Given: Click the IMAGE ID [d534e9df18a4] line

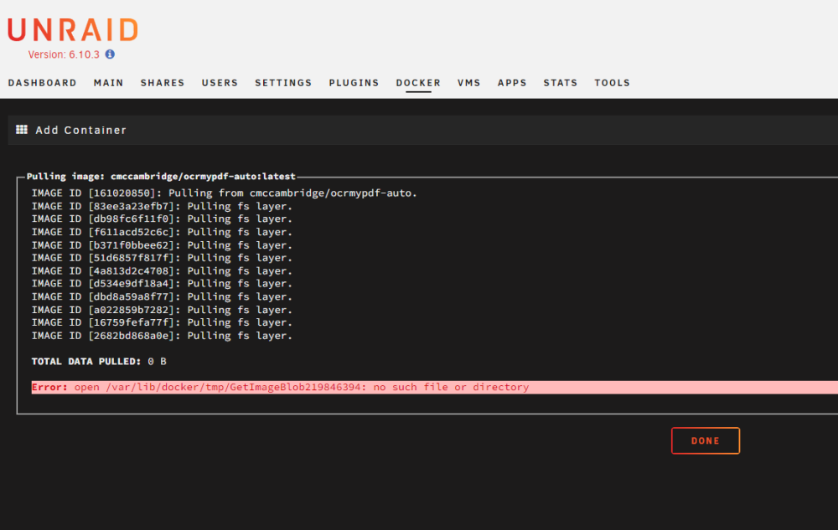Looking at the screenshot, I should [162, 283].
